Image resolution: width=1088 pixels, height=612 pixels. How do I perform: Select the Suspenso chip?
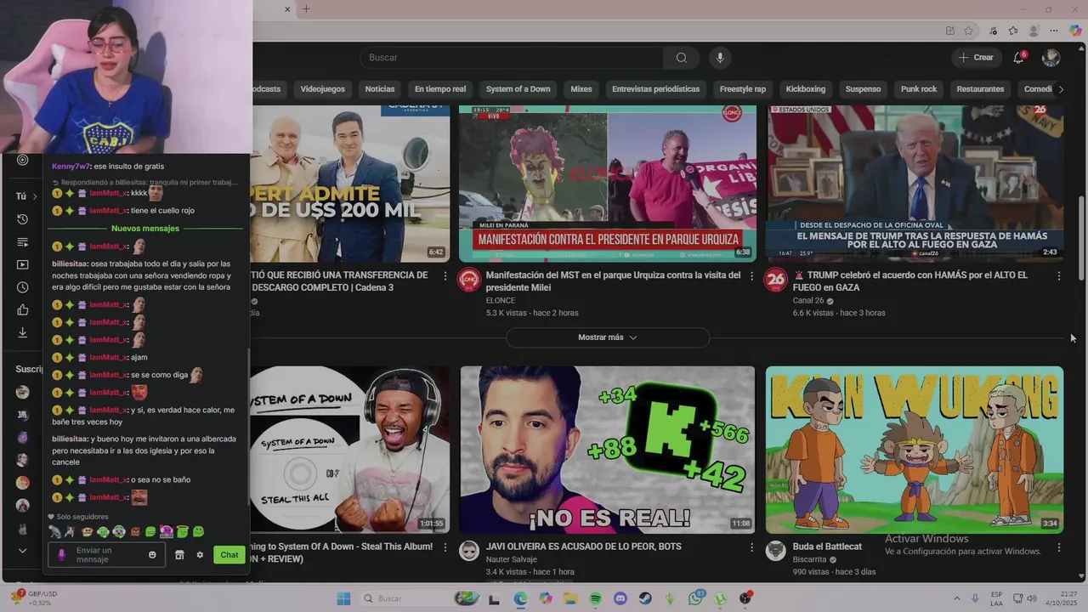[x=863, y=89]
